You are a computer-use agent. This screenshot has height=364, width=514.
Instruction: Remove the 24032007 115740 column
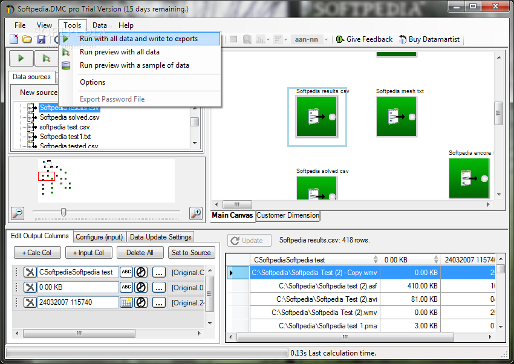30,302
